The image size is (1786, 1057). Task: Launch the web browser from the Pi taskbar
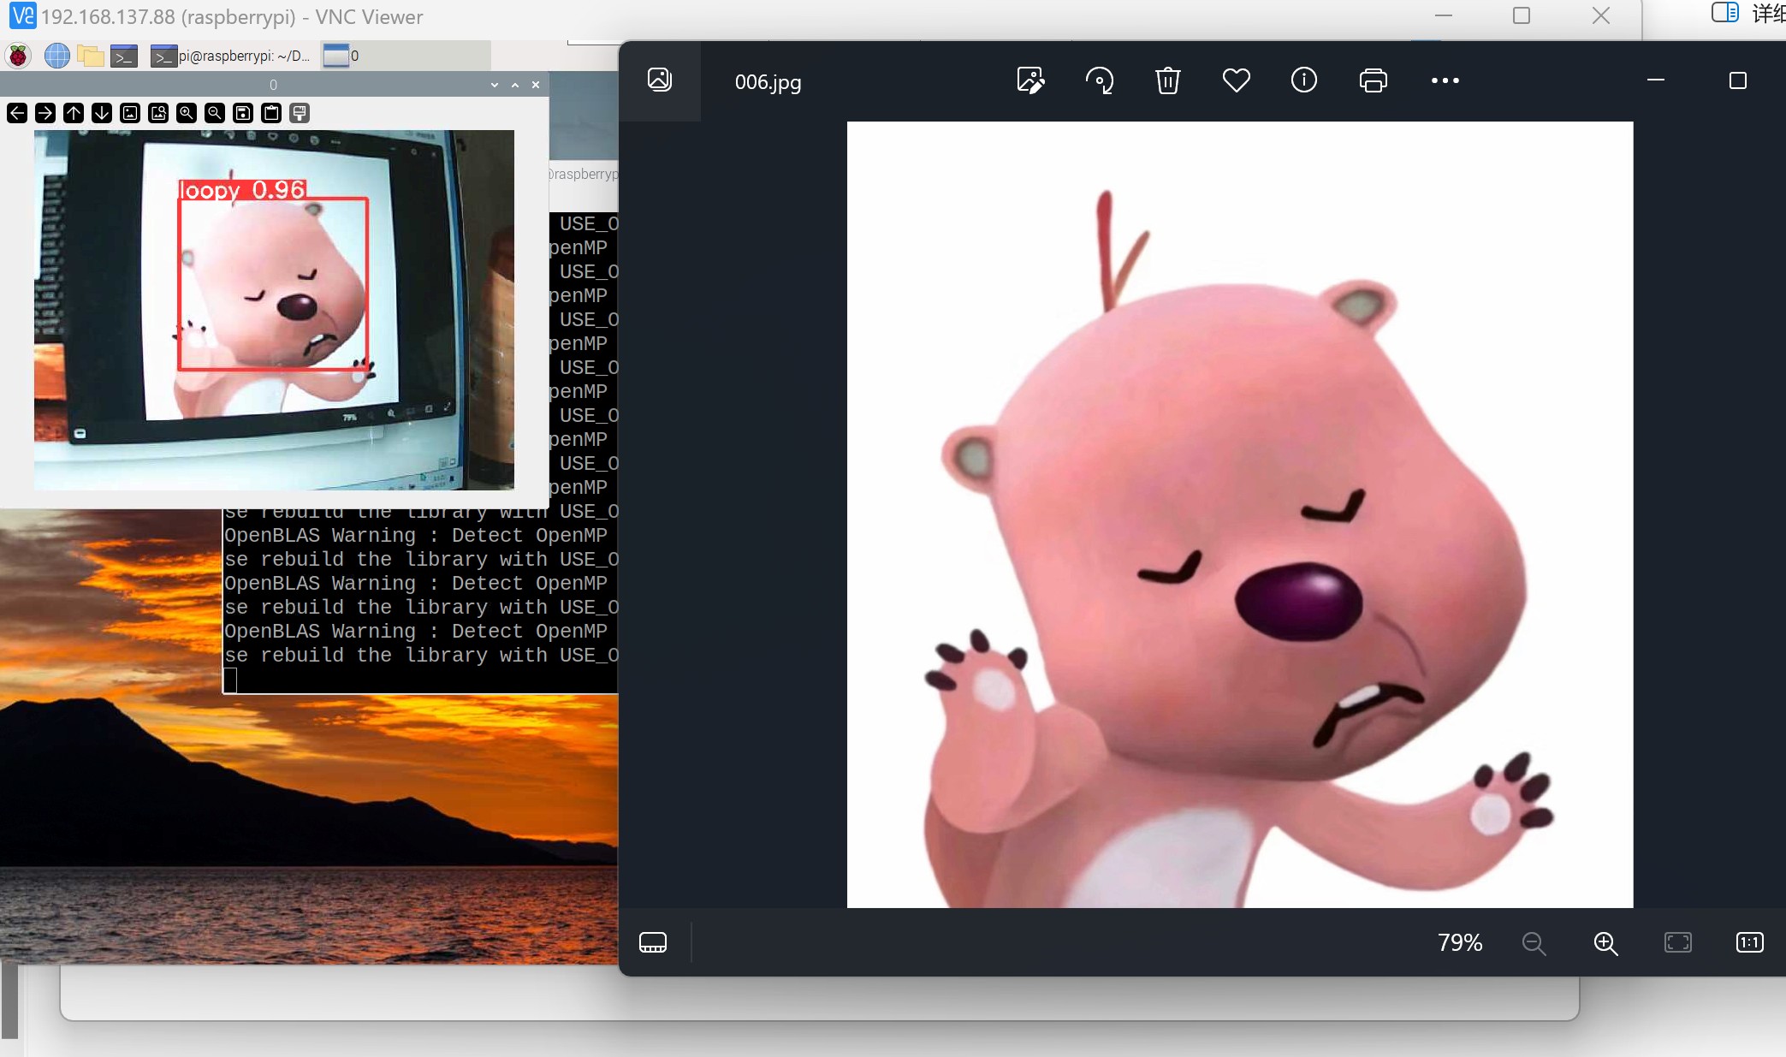[56, 55]
